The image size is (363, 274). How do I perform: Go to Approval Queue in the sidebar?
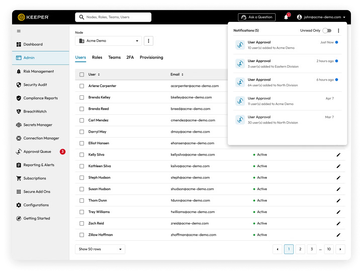[37, 152]
